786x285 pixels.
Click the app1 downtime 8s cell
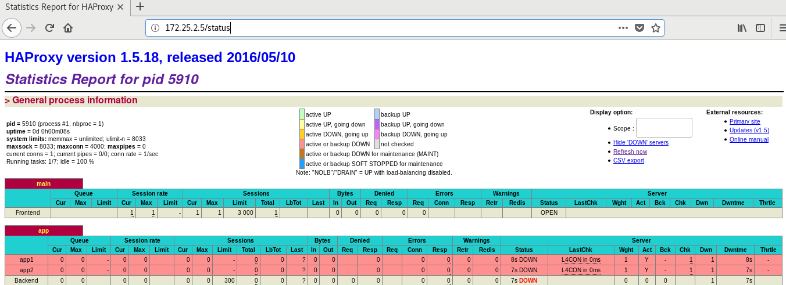pos(735,259)
